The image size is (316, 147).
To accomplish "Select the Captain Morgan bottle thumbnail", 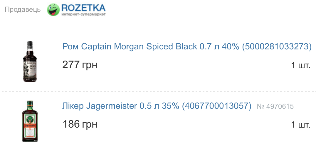I will [x=30, y=61].
